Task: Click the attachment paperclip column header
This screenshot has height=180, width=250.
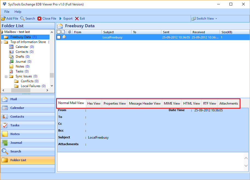Action: coord(69,32)
